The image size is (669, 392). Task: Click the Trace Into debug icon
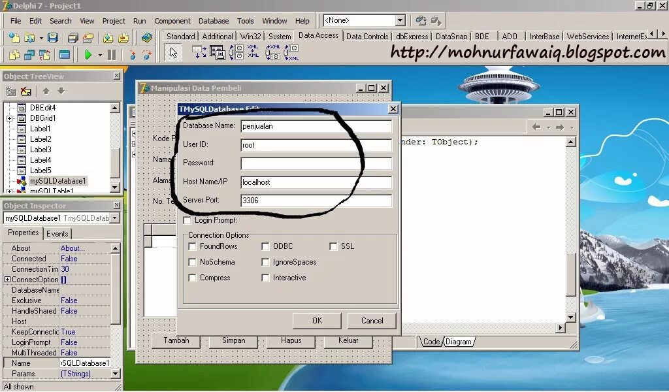pos(132,55)
